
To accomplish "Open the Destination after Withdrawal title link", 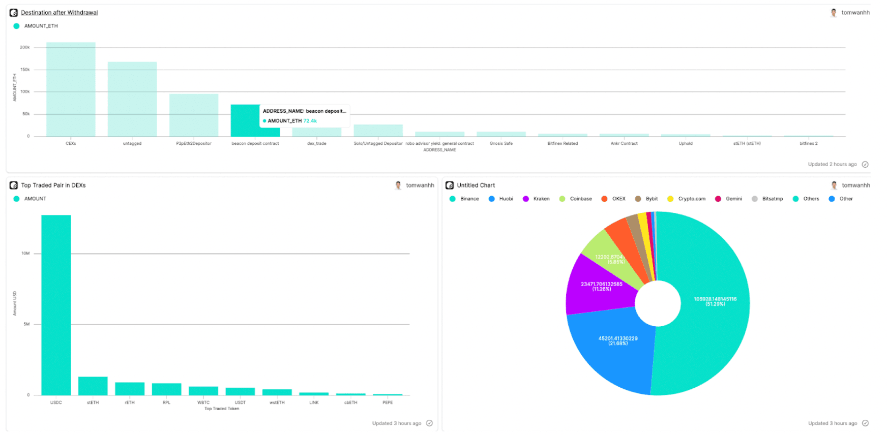I will (x=60, y=13).
